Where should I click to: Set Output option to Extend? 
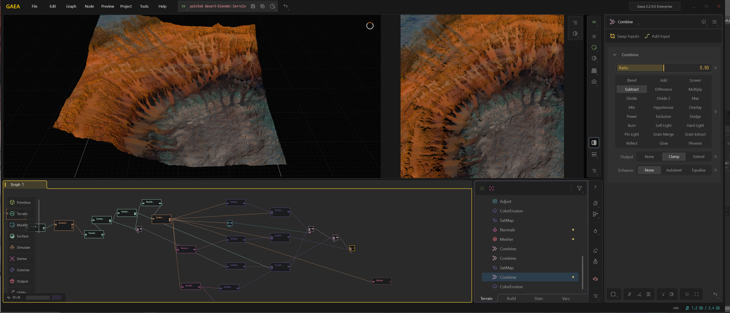(x=698, y=157)
